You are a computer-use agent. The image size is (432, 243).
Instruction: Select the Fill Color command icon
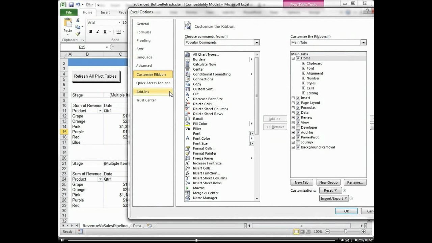188,124
